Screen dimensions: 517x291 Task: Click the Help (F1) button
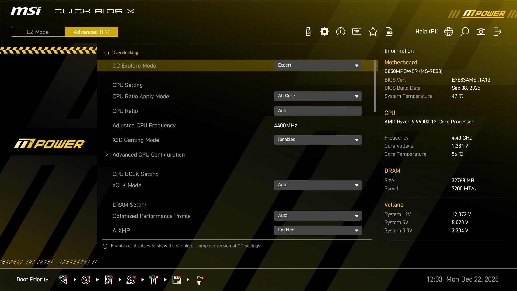(427, 32)
